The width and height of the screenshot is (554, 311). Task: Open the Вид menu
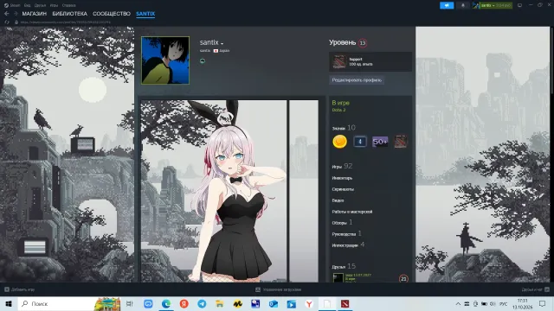pos(27,5)
